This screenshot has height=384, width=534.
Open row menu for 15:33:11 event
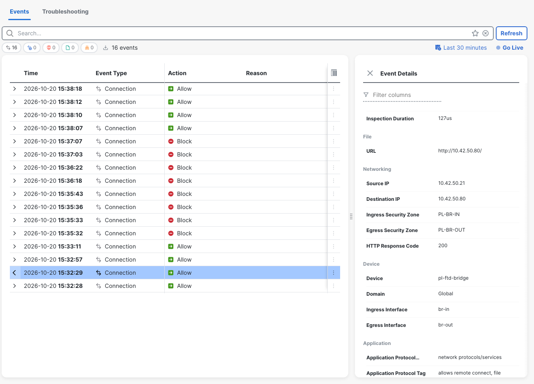334,246
